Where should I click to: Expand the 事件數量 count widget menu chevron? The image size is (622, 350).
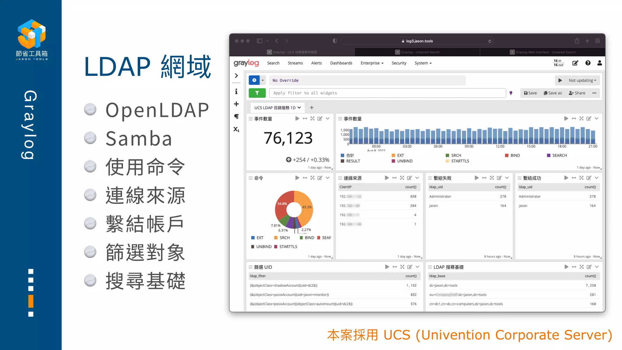pyautogui.click(x=328, y=118)
